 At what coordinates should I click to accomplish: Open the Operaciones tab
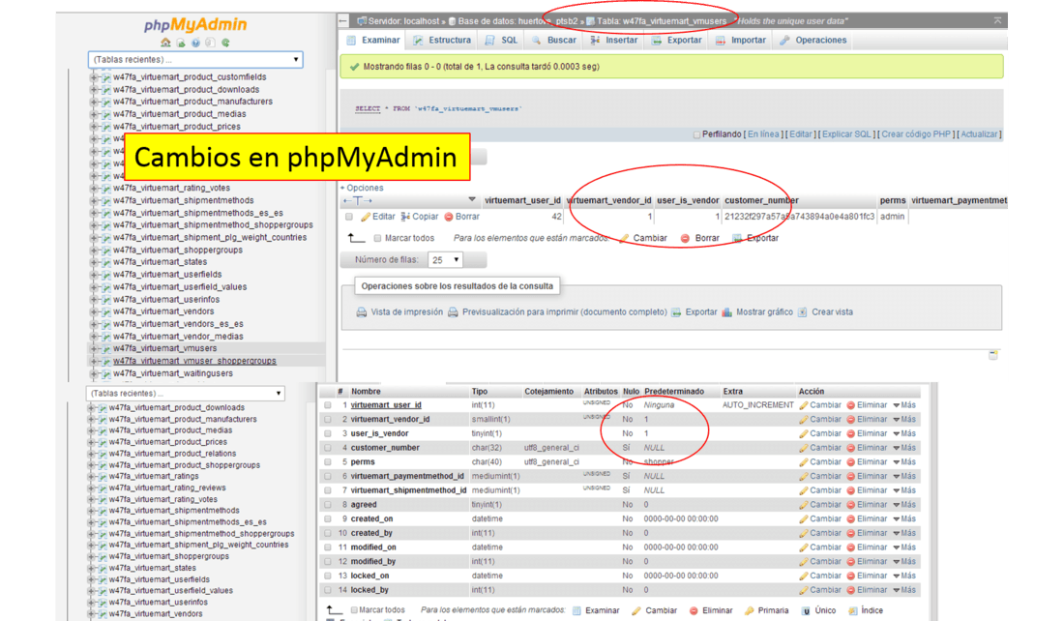point(813,40)
